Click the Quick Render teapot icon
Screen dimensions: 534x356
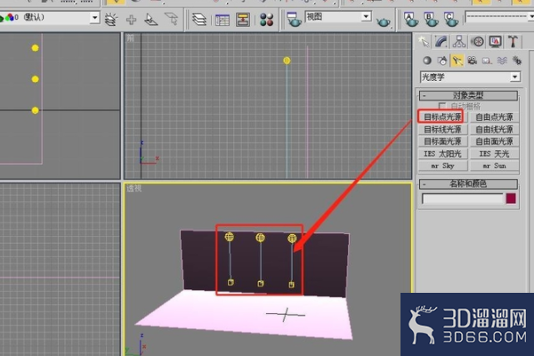384,22
